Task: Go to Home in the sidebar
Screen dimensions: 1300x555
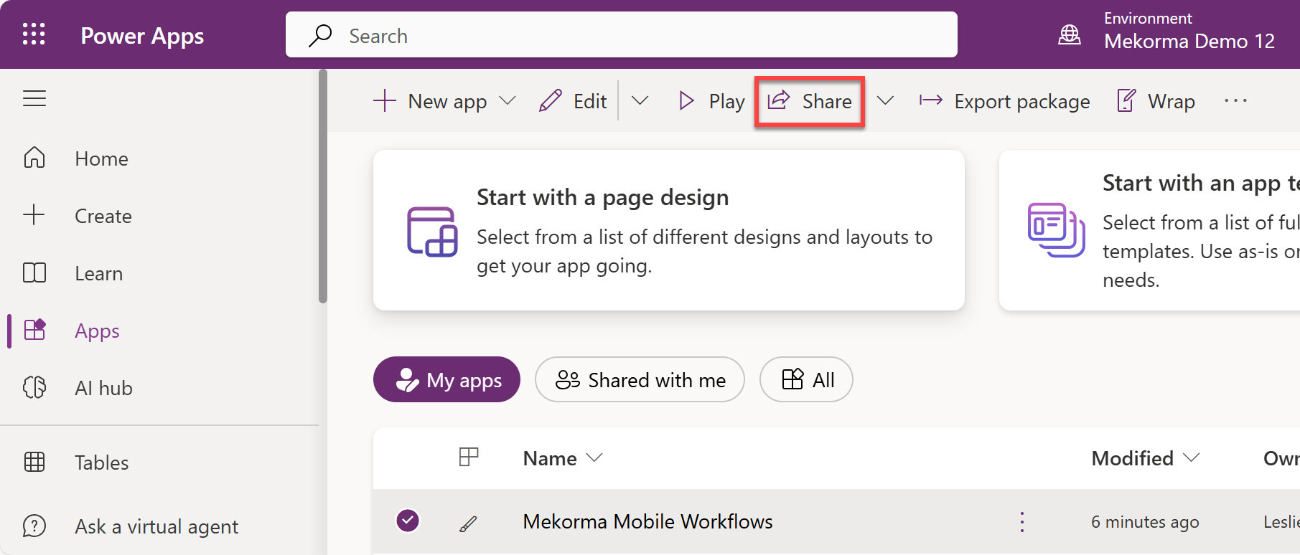Action: tap(101, 158)
